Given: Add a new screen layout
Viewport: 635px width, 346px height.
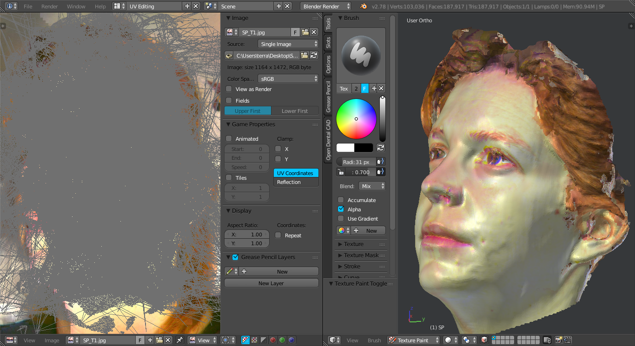Looking at the screenshot, I should click(x=187, y=6).
